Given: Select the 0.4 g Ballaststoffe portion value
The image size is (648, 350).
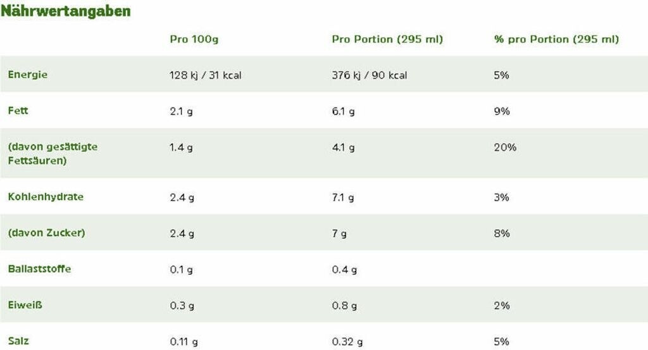Looking at the screenshot, I should [x=344, y=270].
